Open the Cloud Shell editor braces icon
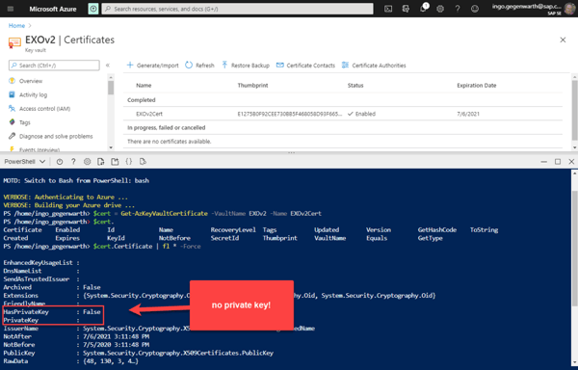Image resolution: width=578 pixels, height=370 pixels. click(x=129, y=162)
